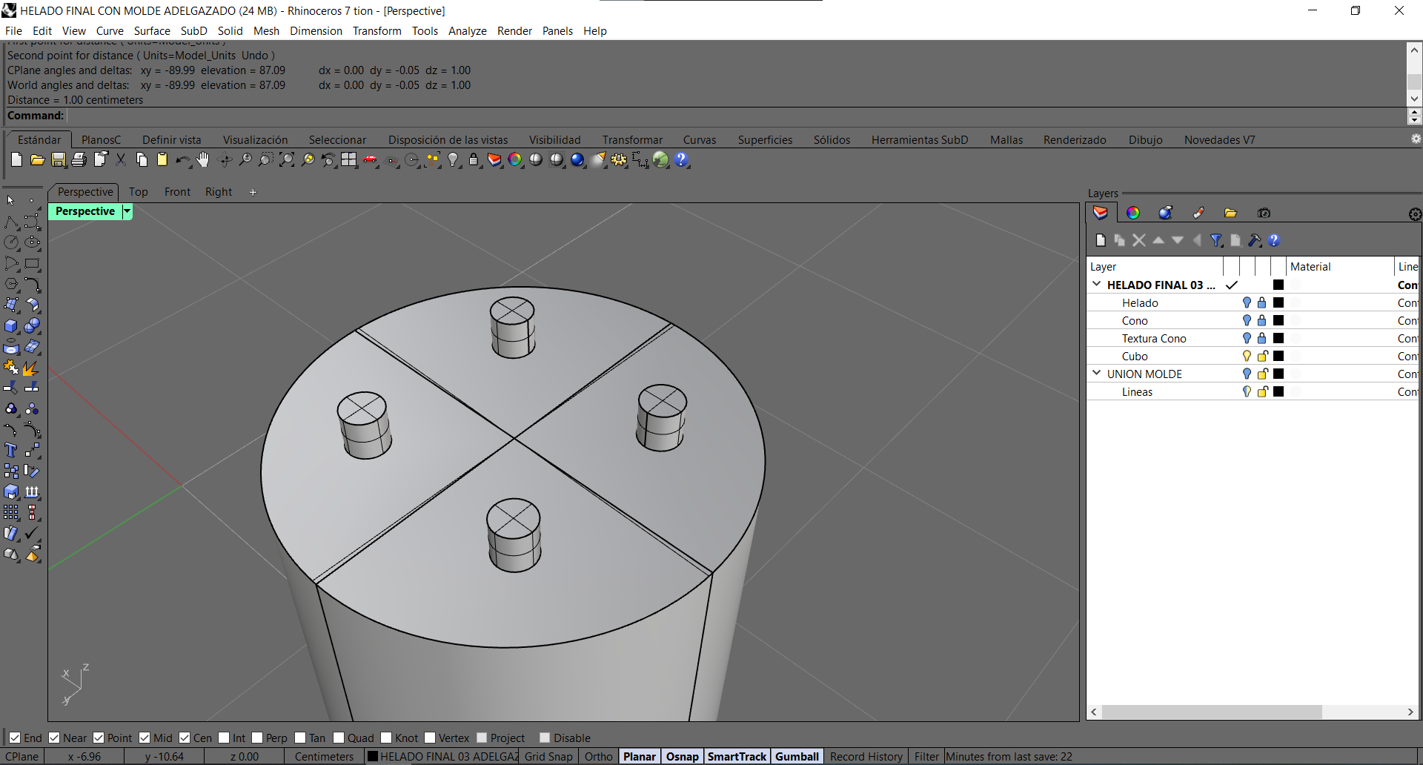Open the Materials panel sphere icon
The height and width of the screenshot is (765, 1423).
coord(1166,213)
